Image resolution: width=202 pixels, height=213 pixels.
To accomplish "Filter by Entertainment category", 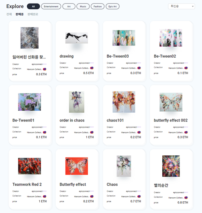I will 51,6.
